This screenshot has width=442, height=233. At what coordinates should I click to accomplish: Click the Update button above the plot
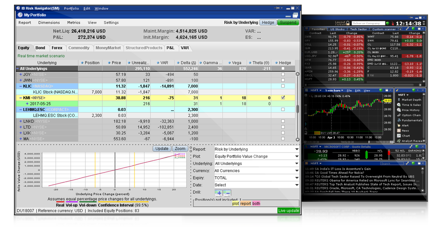[162, 149]
